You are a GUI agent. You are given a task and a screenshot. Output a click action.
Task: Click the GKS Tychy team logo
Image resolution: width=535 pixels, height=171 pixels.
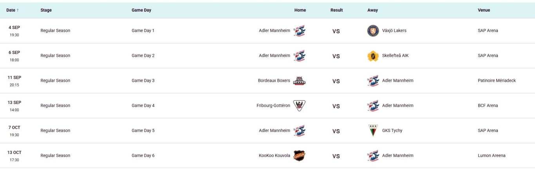tap(373, 131)
